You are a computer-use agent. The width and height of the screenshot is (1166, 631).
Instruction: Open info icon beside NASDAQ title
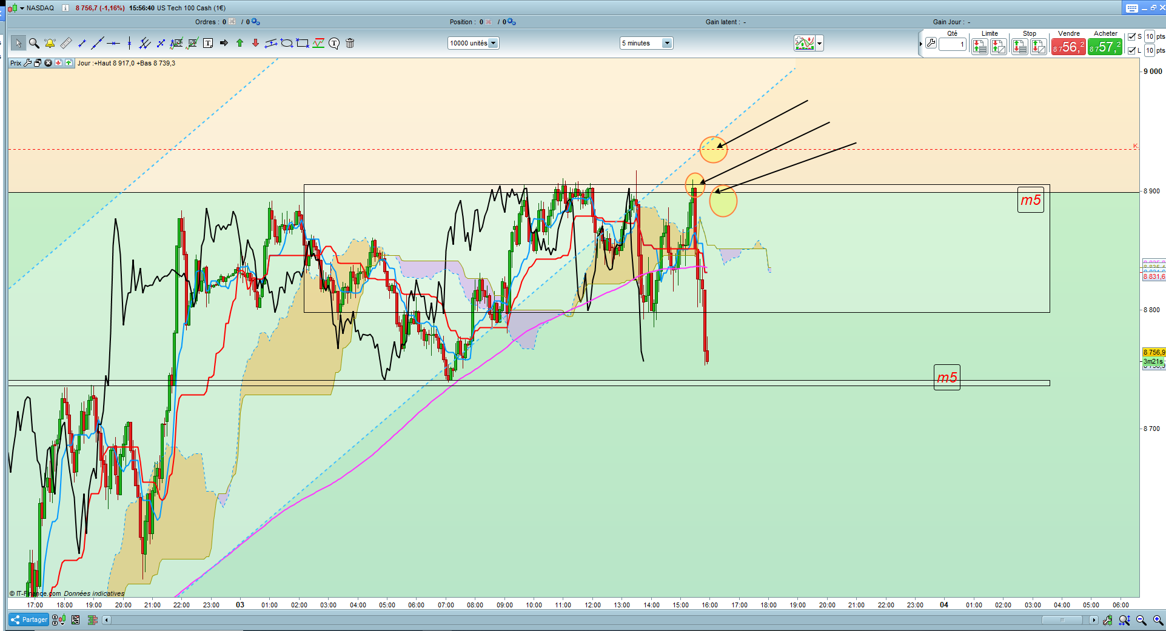[x=65, y=8]
